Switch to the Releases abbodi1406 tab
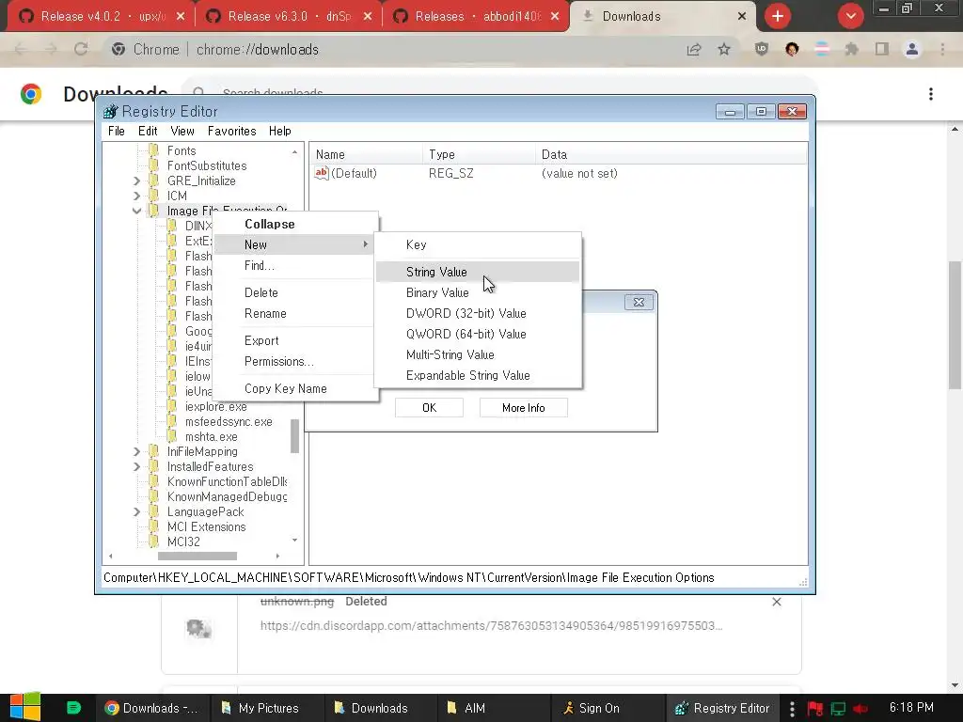This screenshot has width=963, height=722. coord(475,17)
